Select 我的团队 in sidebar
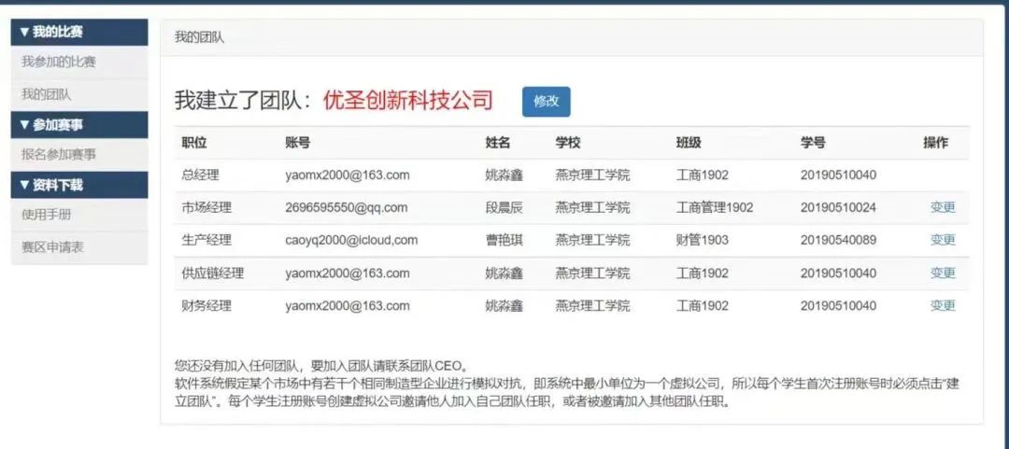 (47, 94)
